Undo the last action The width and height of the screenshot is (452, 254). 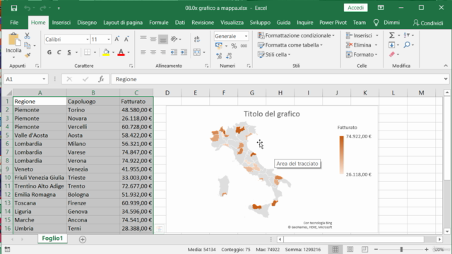tap(27, 8)
